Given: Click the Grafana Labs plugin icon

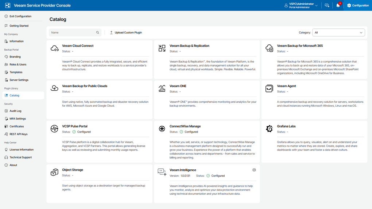Looking at the screenshot, I should coord(269,129).
